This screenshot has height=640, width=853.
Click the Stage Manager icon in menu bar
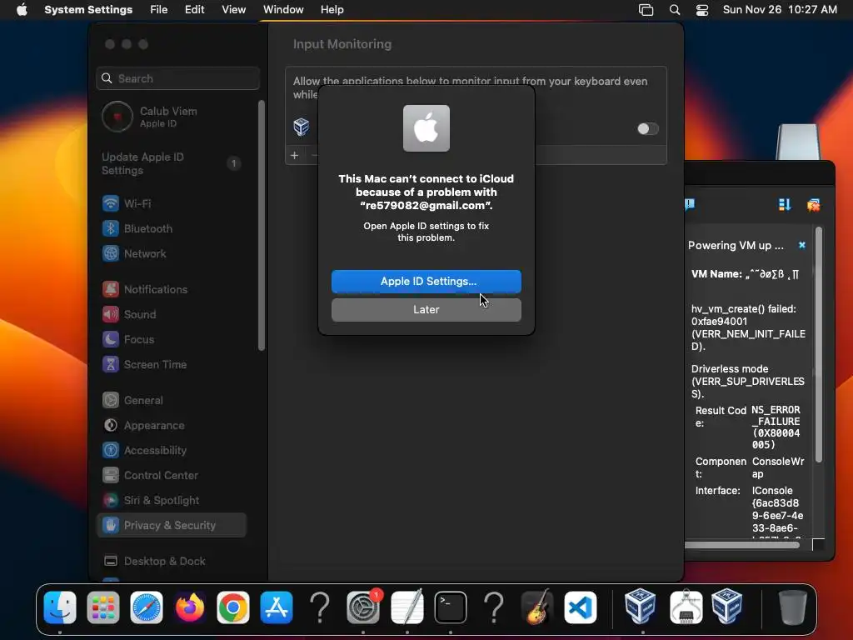coord(646,10)
